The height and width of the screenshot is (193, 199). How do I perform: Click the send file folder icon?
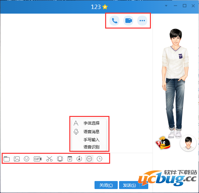tap(7, 159)
